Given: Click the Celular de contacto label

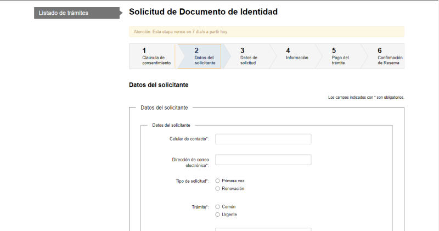Looking at the screenshot, I should coord(189,139).
